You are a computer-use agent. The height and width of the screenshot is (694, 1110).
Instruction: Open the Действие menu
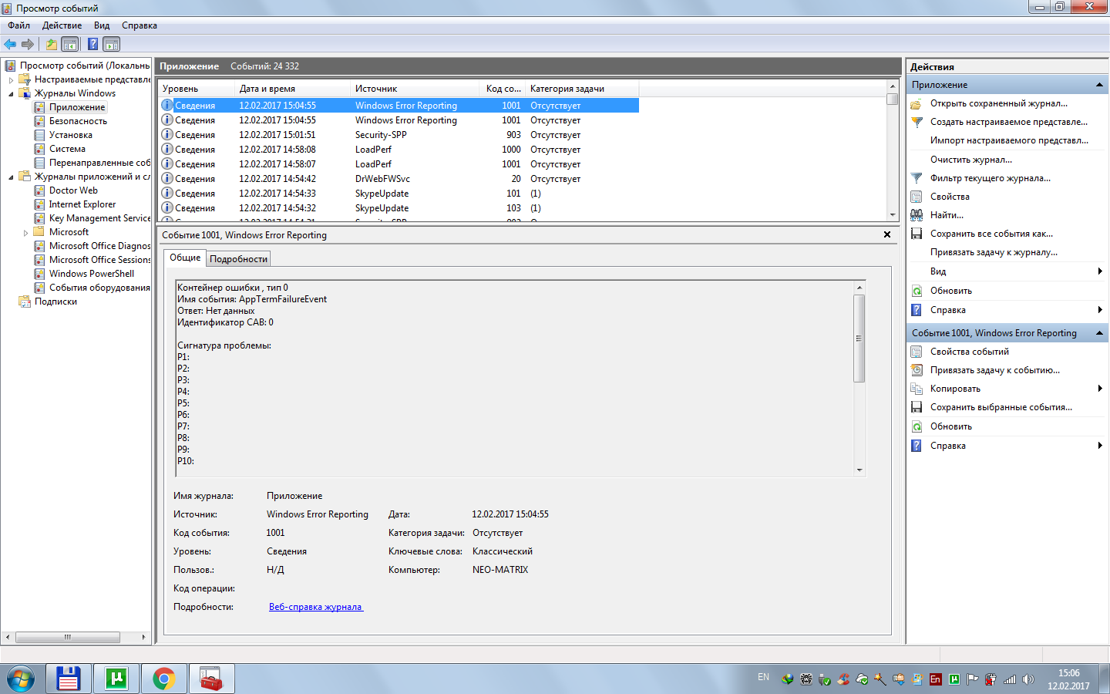tap(62, 25)
